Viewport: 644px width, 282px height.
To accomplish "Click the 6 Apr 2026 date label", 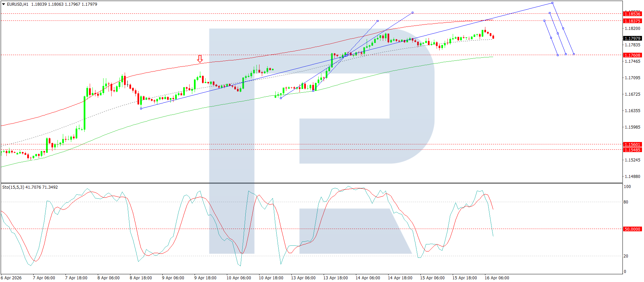I will 11,278.
